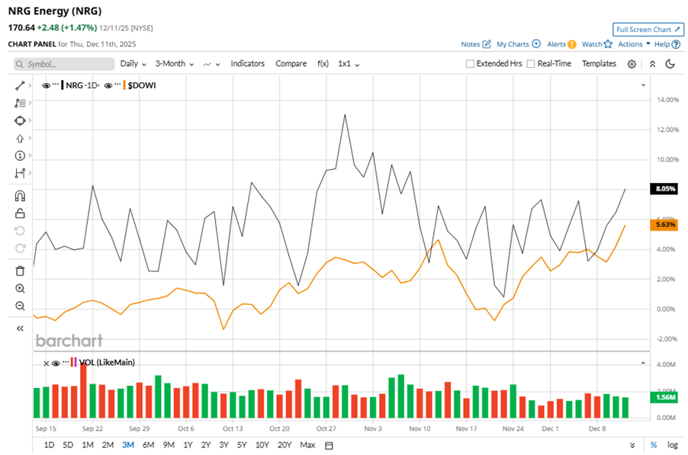Image resolution: width=688 pixels, height=455 pixels.
Task: Toggle log scale mode
Action: (x=673, y=445)
